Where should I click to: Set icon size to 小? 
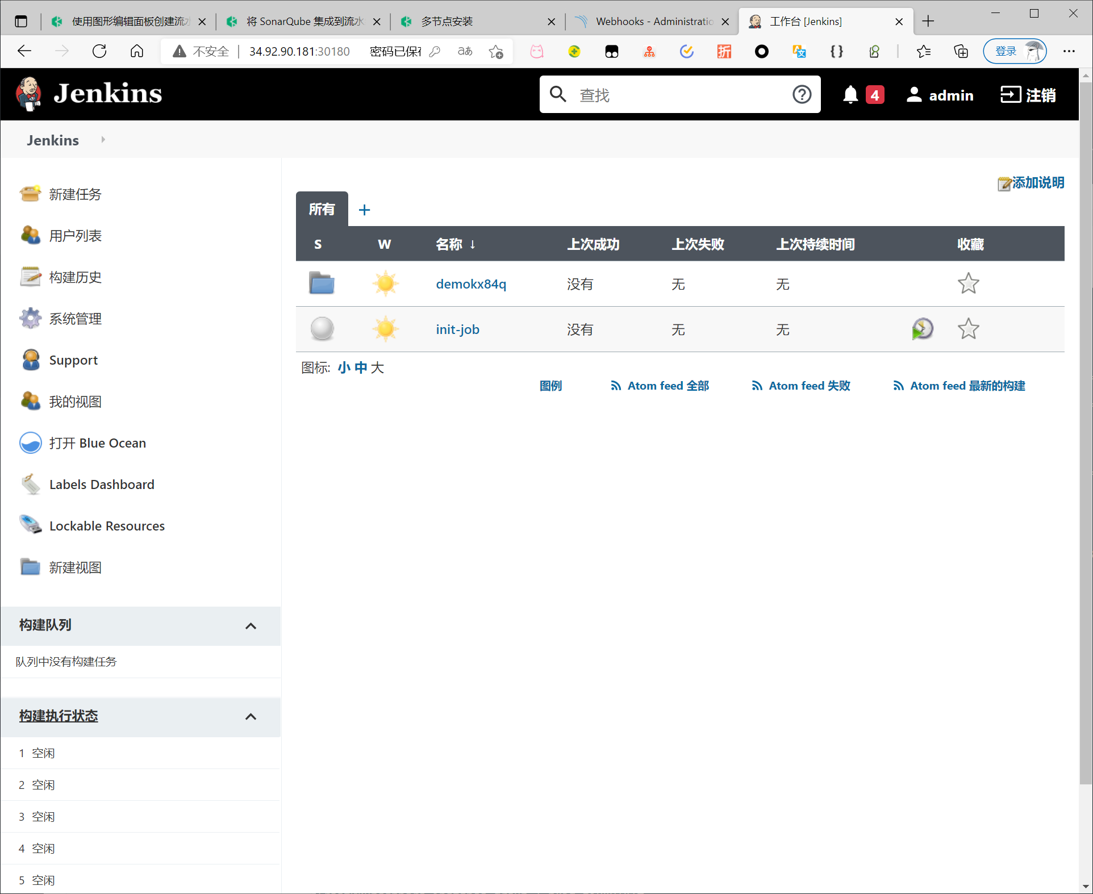point(344,367)
